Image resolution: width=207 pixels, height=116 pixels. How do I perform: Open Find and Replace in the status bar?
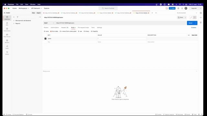pyautogui.click(x=18, y=114)
